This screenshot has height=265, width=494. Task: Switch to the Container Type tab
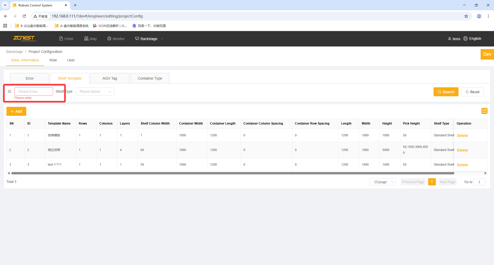pos(150,78)
